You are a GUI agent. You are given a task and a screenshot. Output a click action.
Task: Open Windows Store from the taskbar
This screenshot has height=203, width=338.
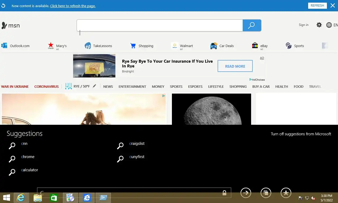coord(54,198)
